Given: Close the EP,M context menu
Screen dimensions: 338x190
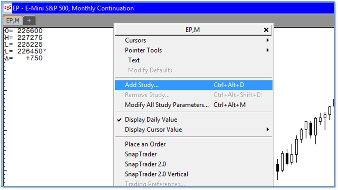Looking at the screenshot, I should (266, 30).
